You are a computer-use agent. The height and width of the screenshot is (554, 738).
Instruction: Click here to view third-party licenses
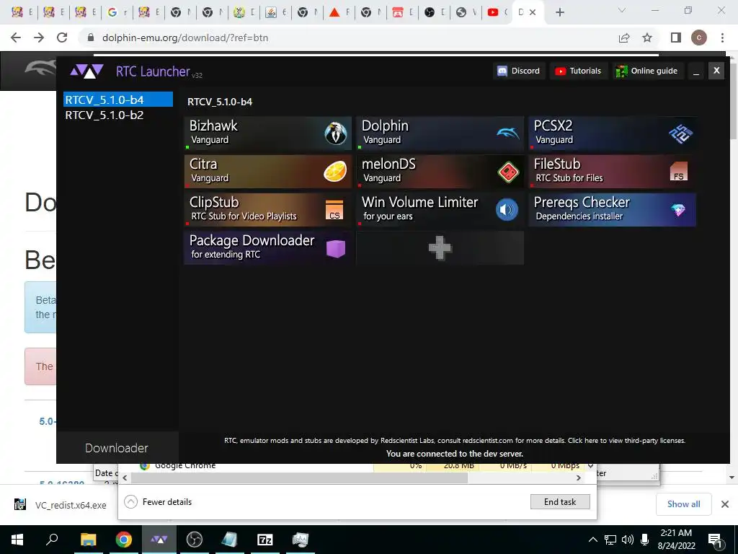[x=626, y=441]
